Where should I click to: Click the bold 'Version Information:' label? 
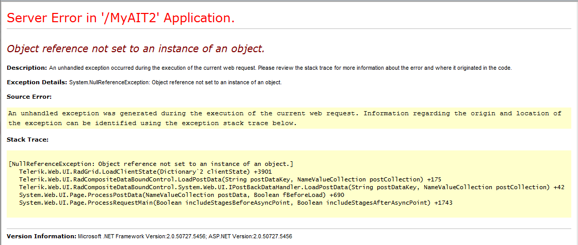(x=41, y=236)
